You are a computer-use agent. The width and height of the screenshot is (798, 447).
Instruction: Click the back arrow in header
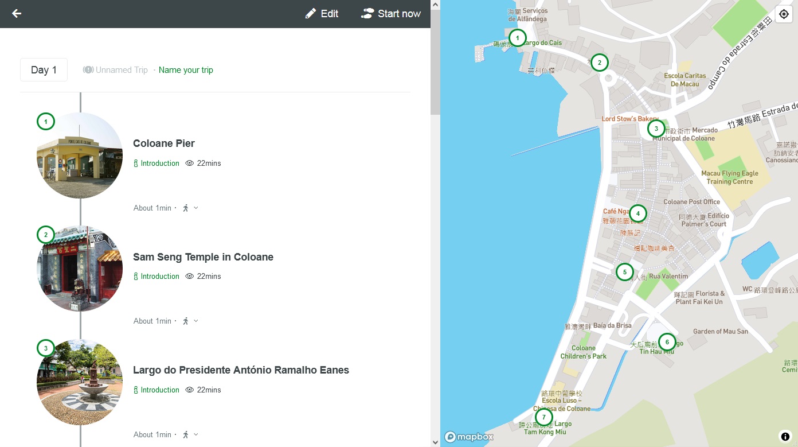(x=17, y=14)
